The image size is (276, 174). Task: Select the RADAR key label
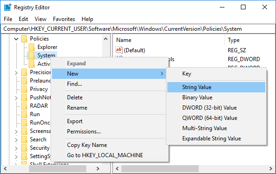point(39,106)
